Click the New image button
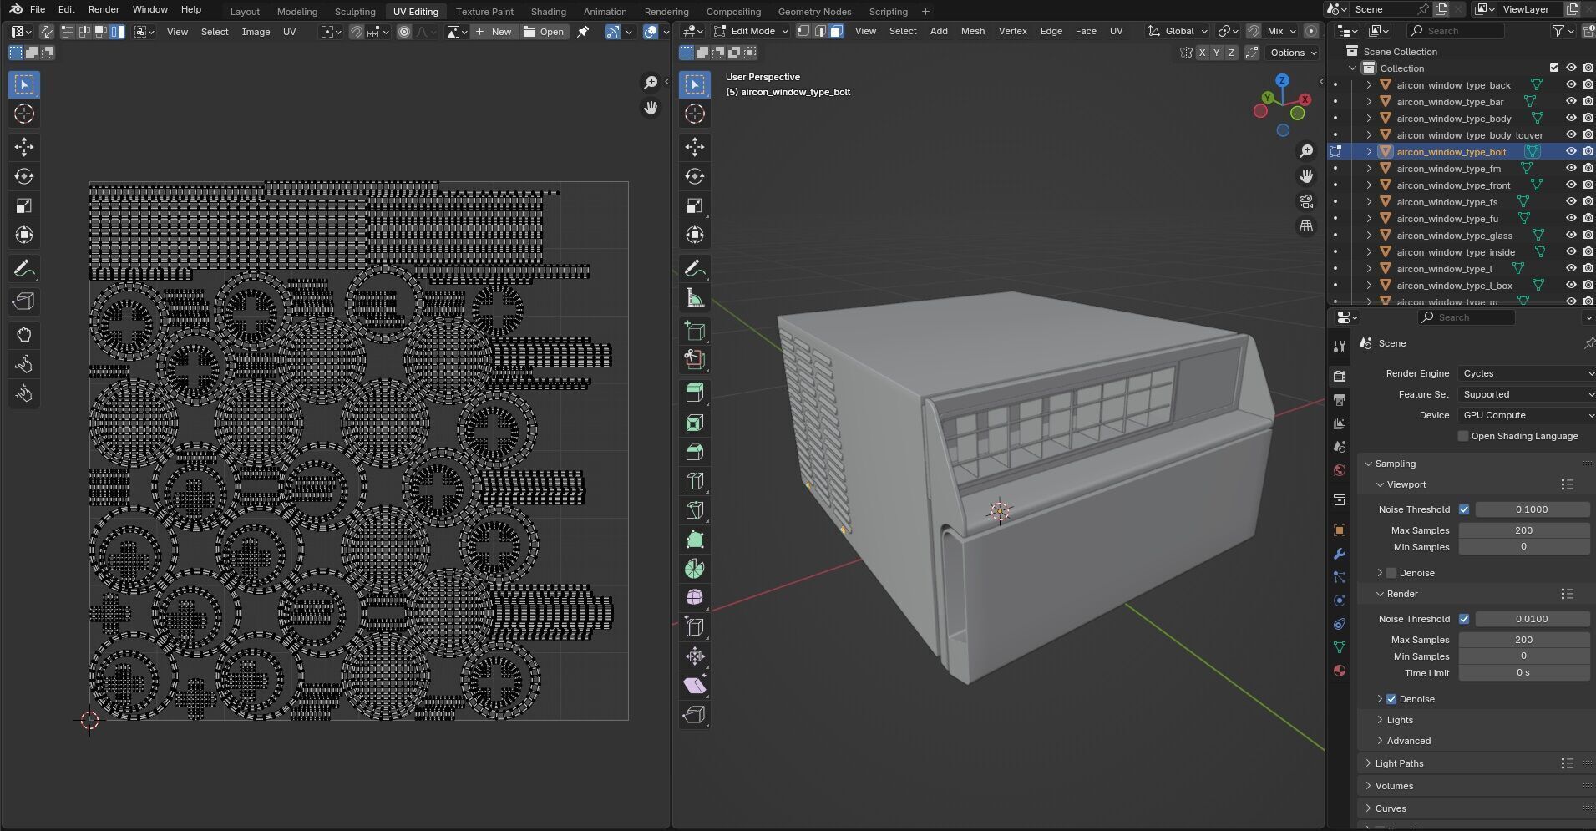Image resolution: width=1596 pixels, height=831 pixels. (494, 32)
